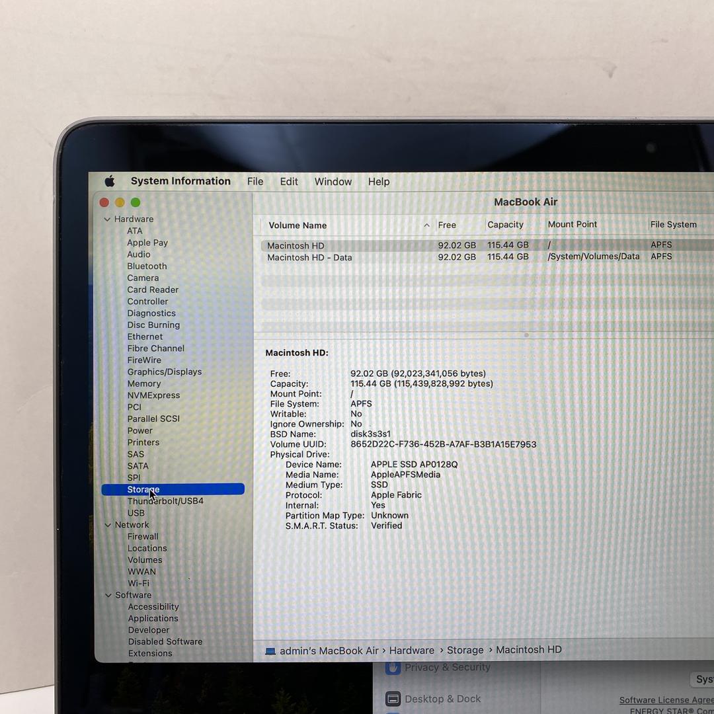Click the green zoom window button
The width and height of the screenshot is (714, 714).
pos(136,202)
